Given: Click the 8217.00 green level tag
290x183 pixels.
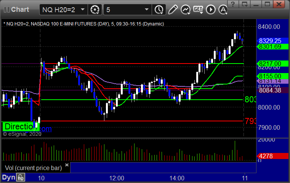Looking at the screenshot, I should tap(272, 64).
